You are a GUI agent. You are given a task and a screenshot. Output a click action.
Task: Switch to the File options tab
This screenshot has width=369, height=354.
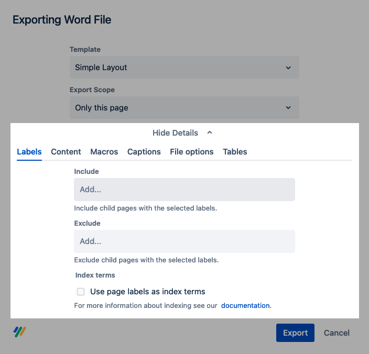click(x=192, y=152)
